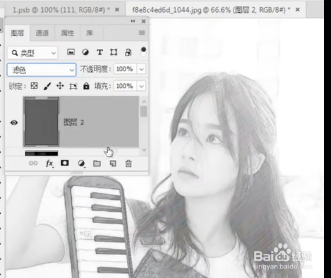331x278 pixels.
Task: Filter layers by type (T) icon
Action: pyautogui.click(x=99, y=52)
